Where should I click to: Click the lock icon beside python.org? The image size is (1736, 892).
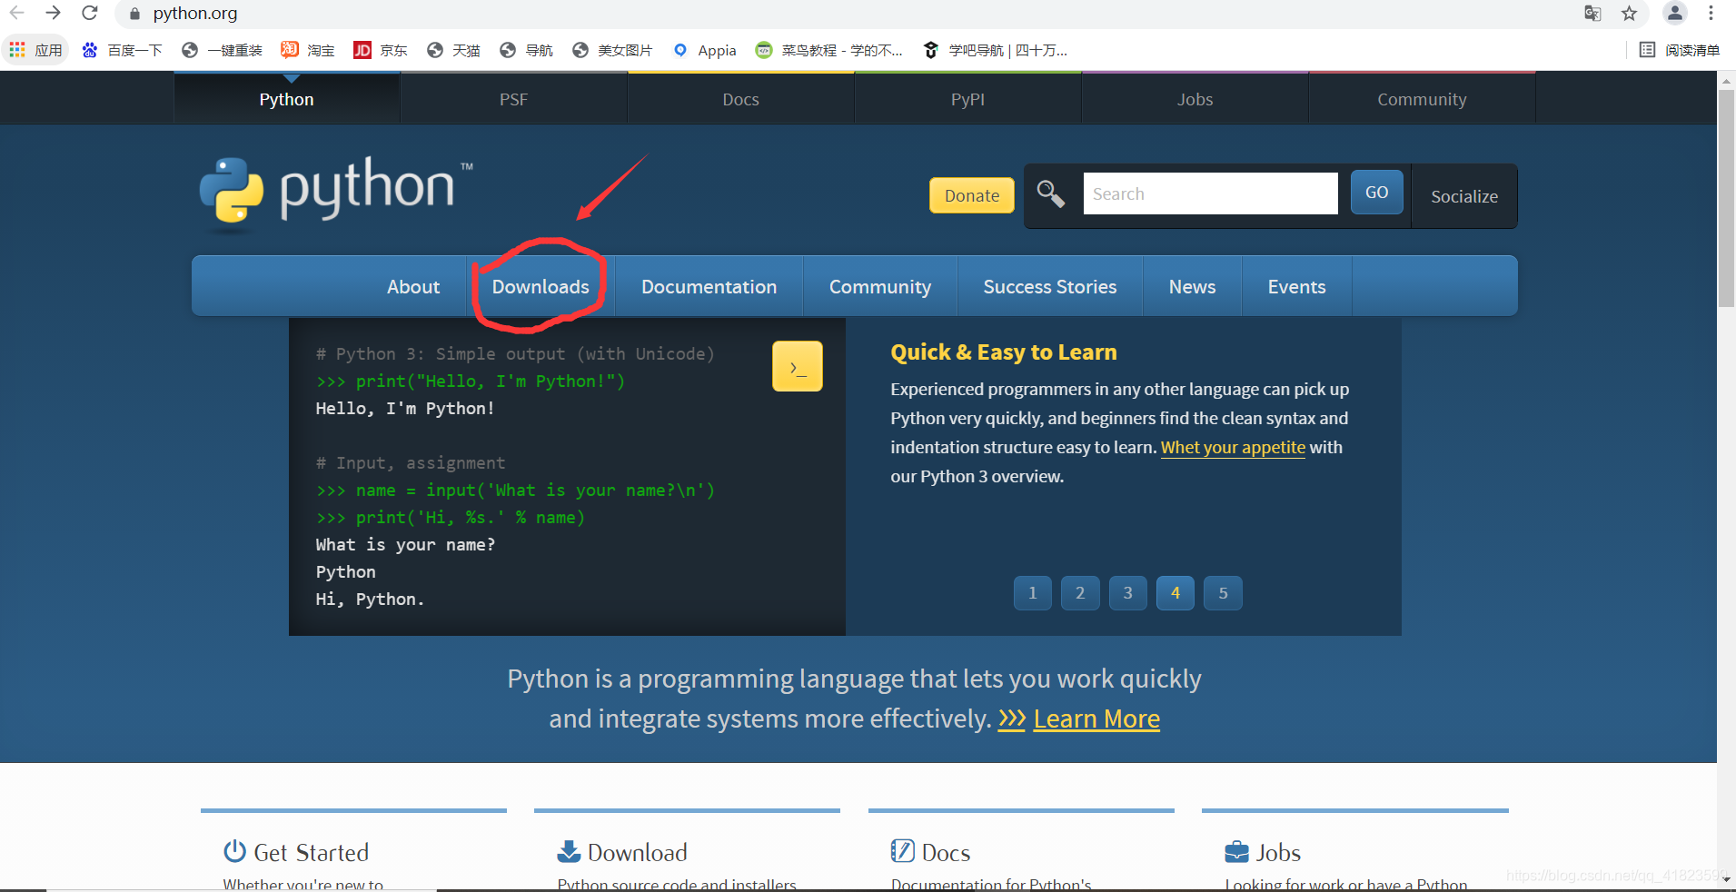click(x=134, y=14)
